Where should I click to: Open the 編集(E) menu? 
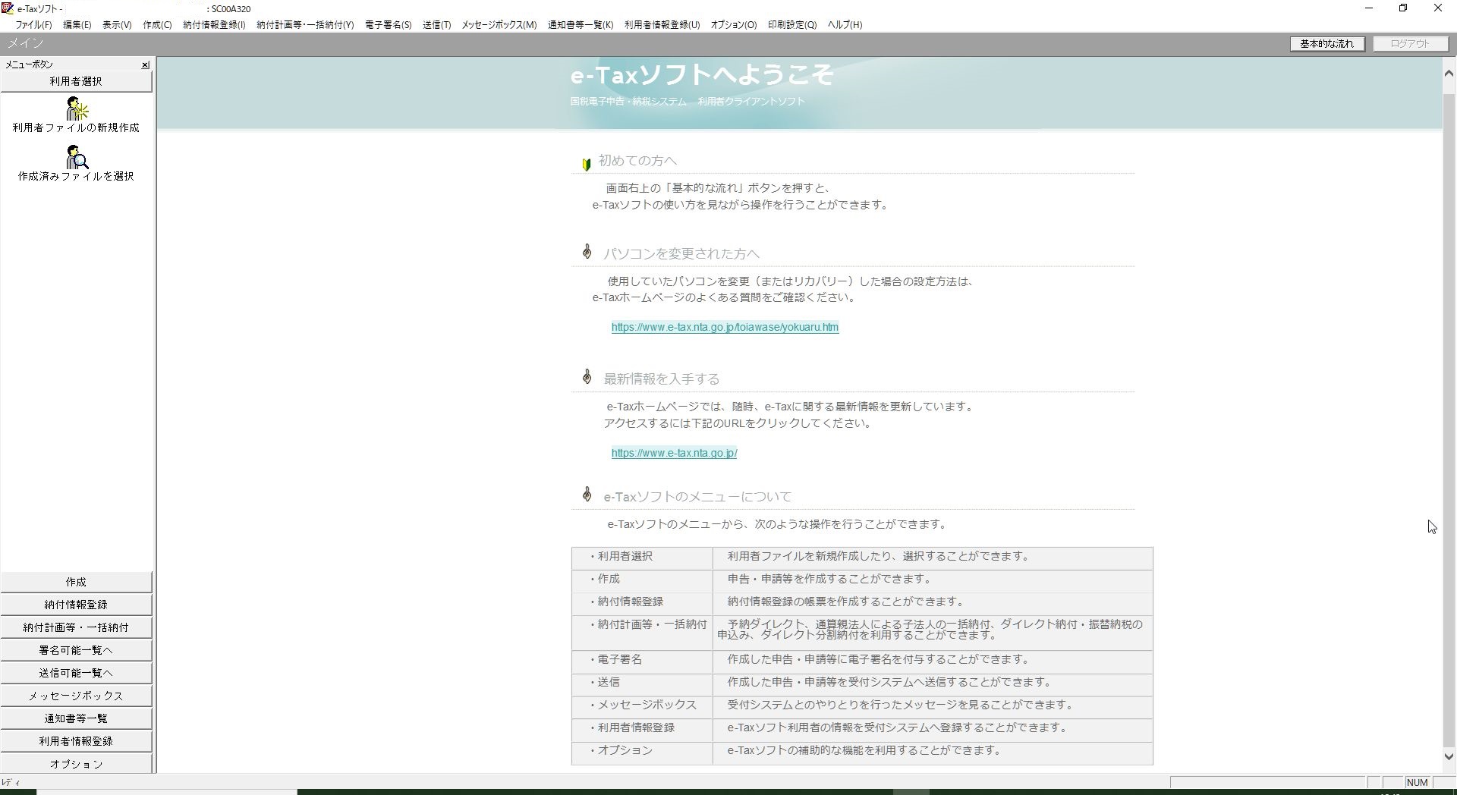[x=77, y=25]
